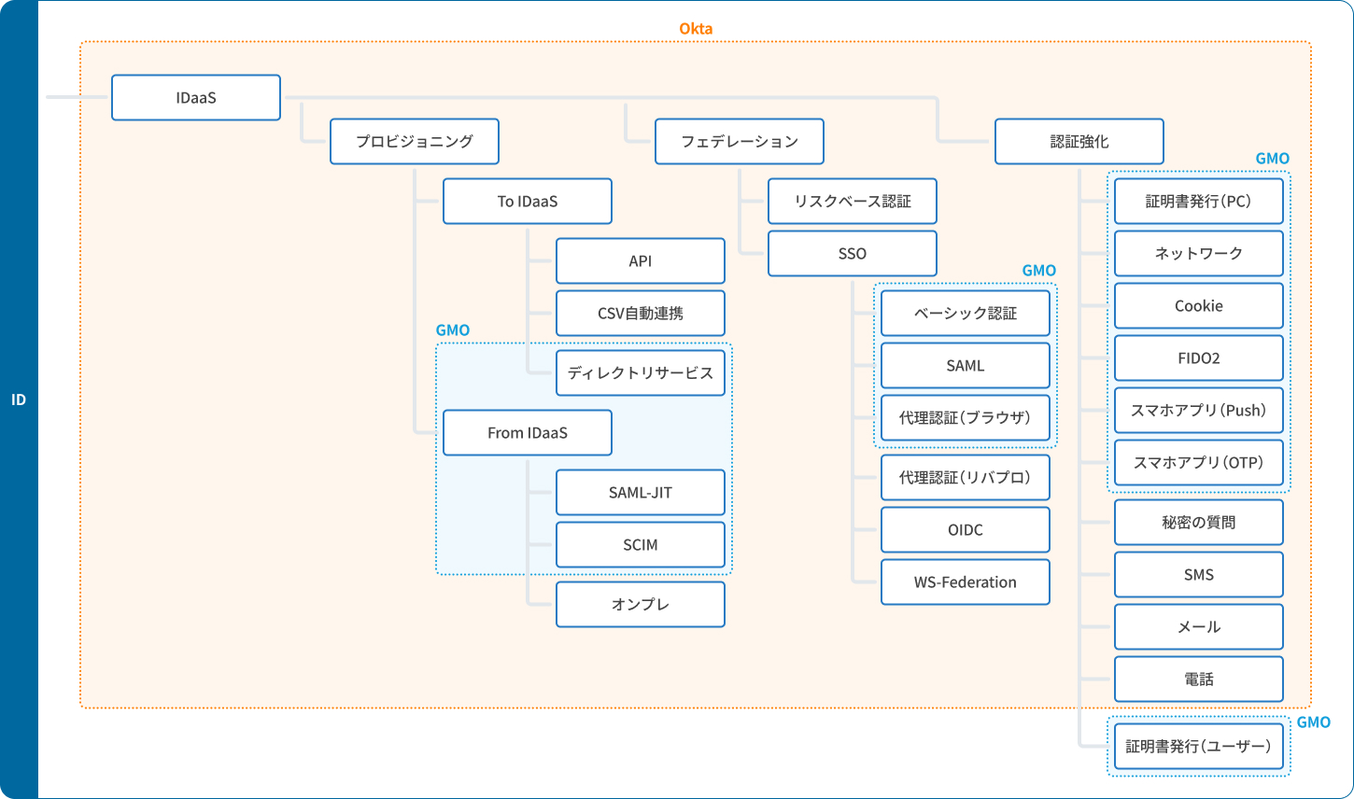Select the "Cookie" box
1354x799 pixels.
(1199, 306)
